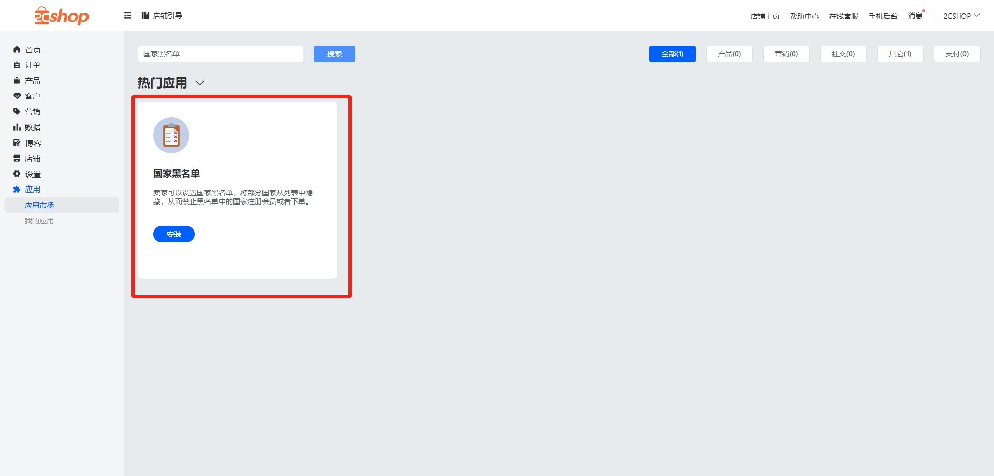
Task: Click the clipboard icon beside 订单
Action: pos(17,65)
